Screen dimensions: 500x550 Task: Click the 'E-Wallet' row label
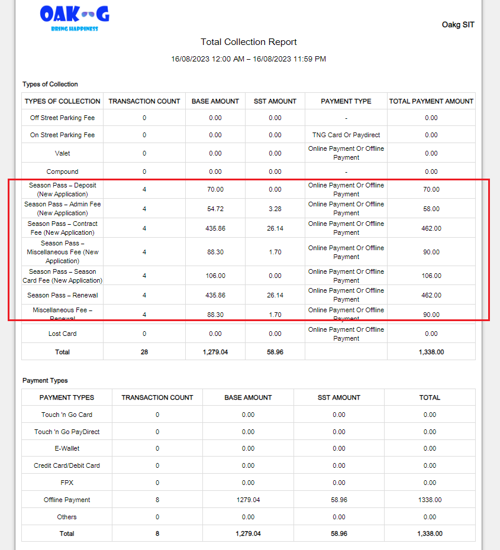(x=67, y=449)
